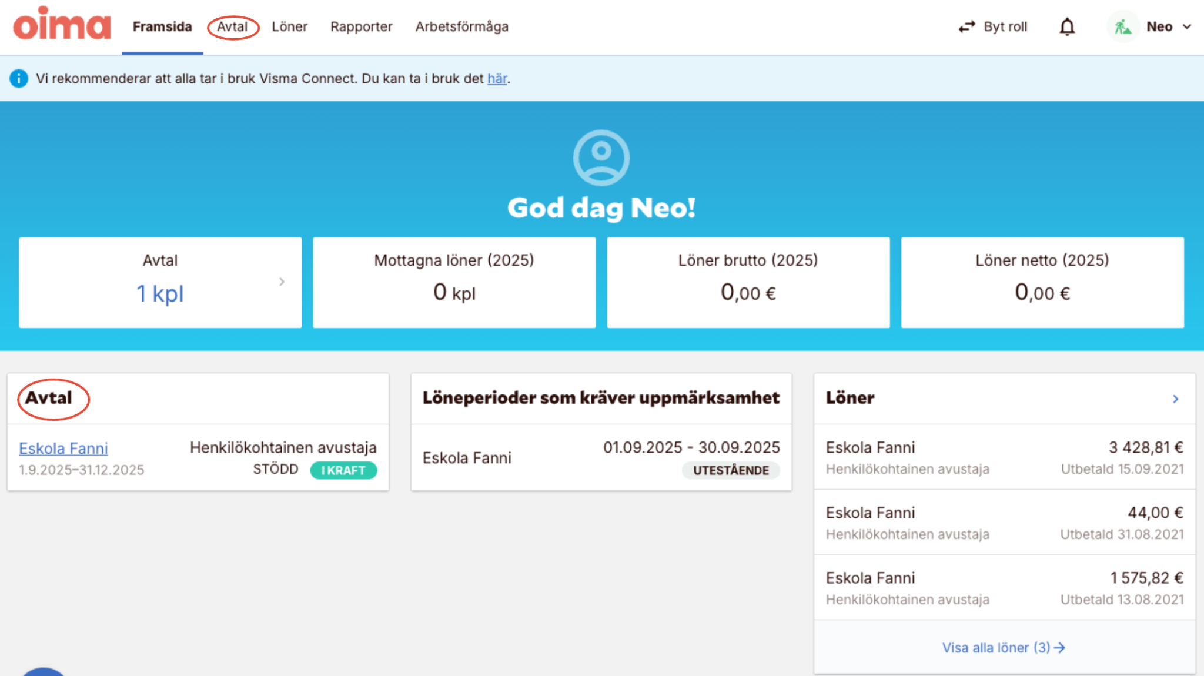Image resolution: width=1204 pixels, height=676 pixels.
Task: Click the partial blue chat bubble icon
Action: 42,671
